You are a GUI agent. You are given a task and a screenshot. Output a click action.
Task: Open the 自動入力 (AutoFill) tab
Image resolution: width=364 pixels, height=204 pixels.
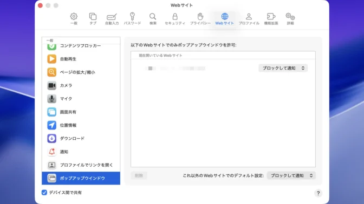112,19
